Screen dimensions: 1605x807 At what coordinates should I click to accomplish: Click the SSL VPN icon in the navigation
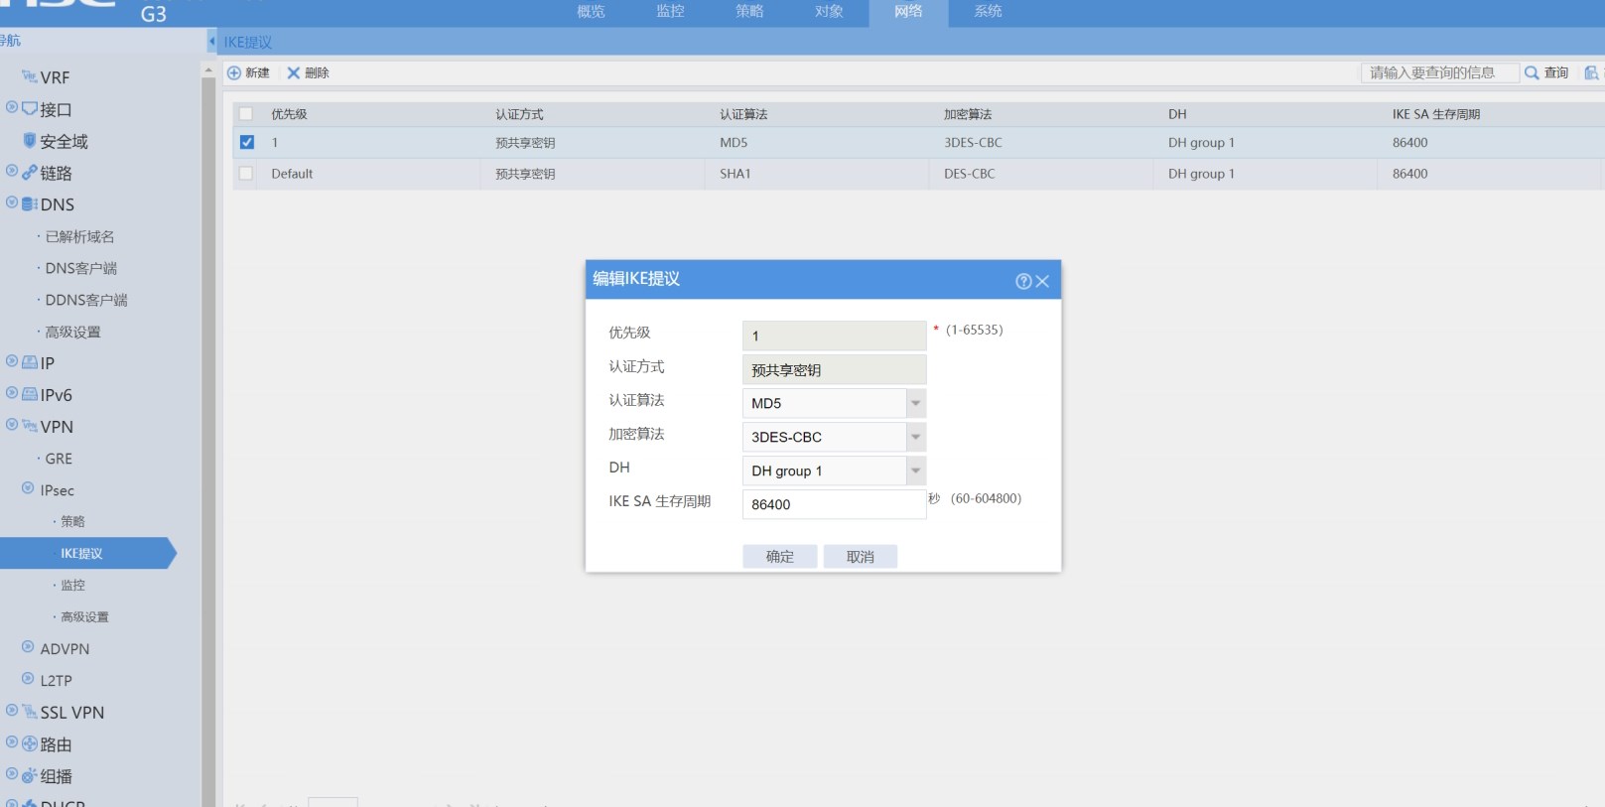(30, 712)
